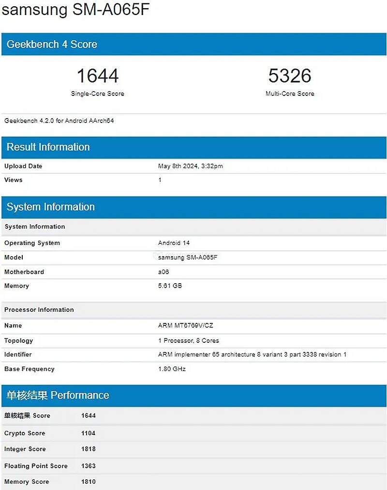The height and width of the screenshot is (490, 387).
Task: Select the Model value samsung SM-A065F
Action: [188, 257]
